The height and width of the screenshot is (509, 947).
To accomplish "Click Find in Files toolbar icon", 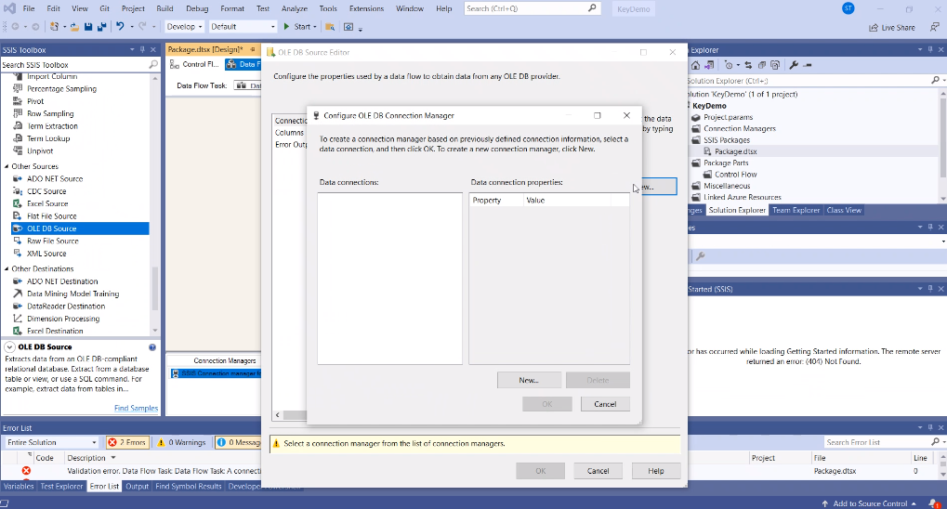I will (330, 27).
